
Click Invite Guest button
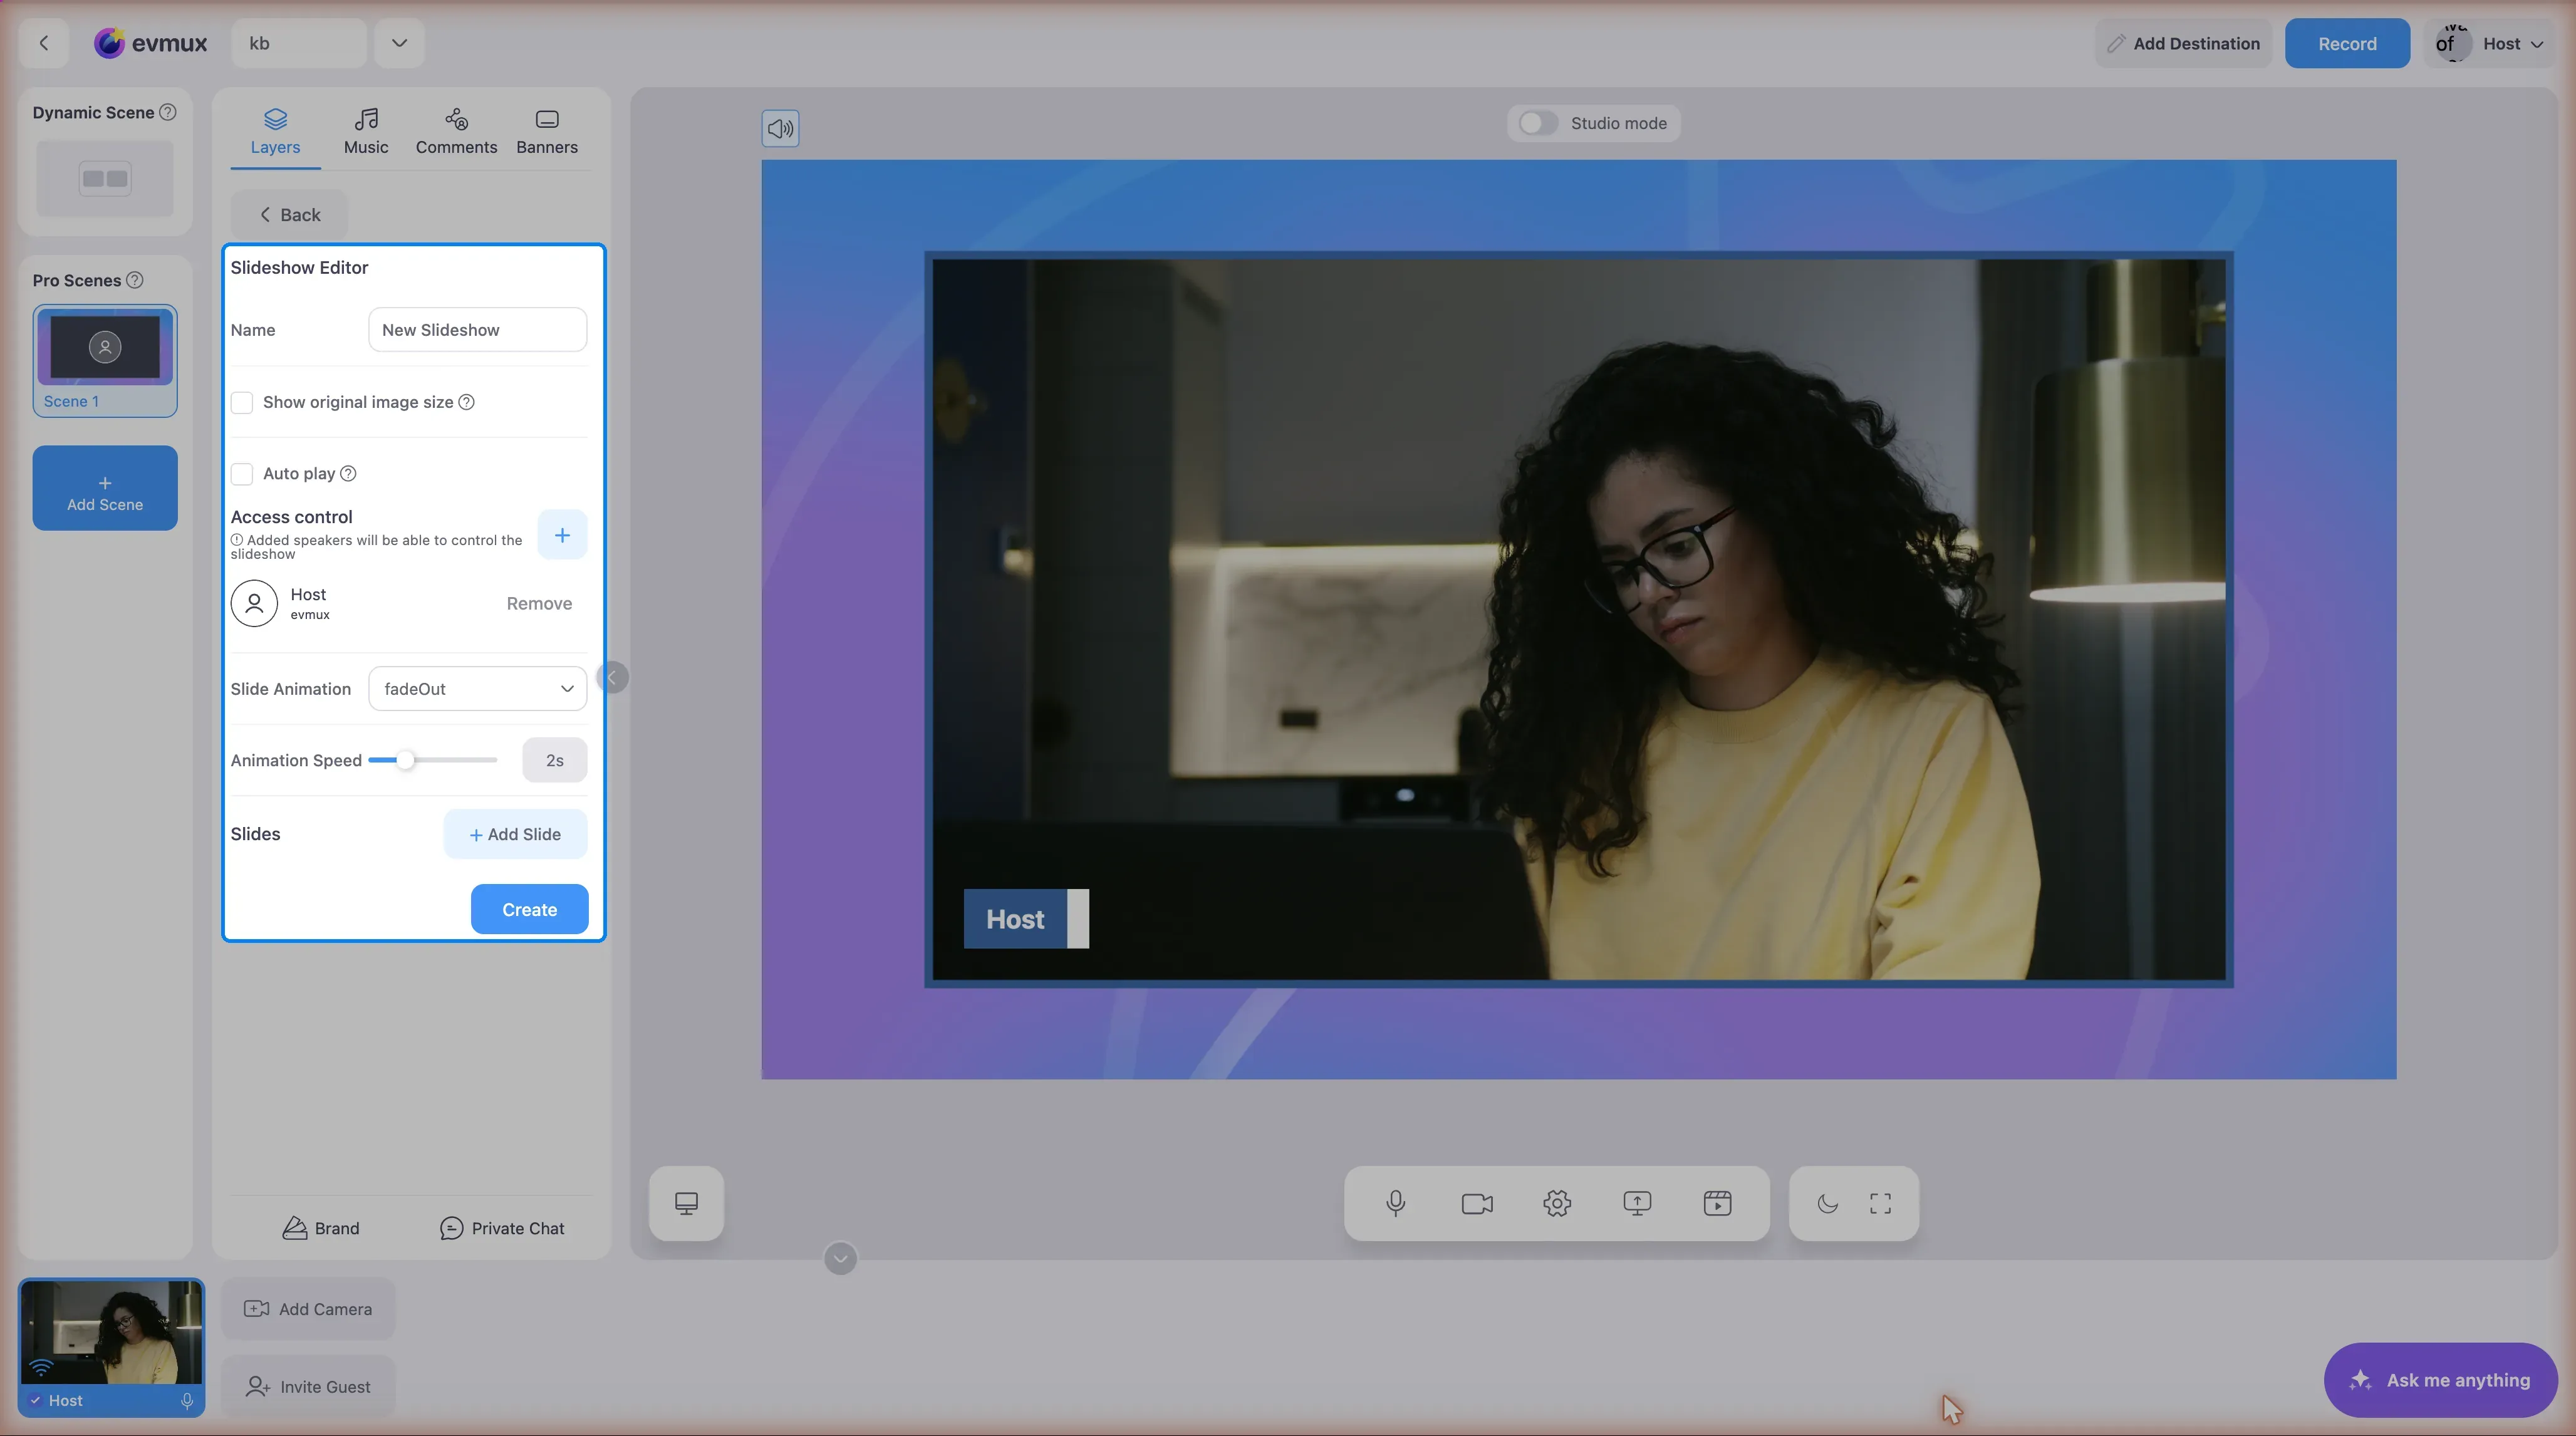click(x=308, y=1387)
